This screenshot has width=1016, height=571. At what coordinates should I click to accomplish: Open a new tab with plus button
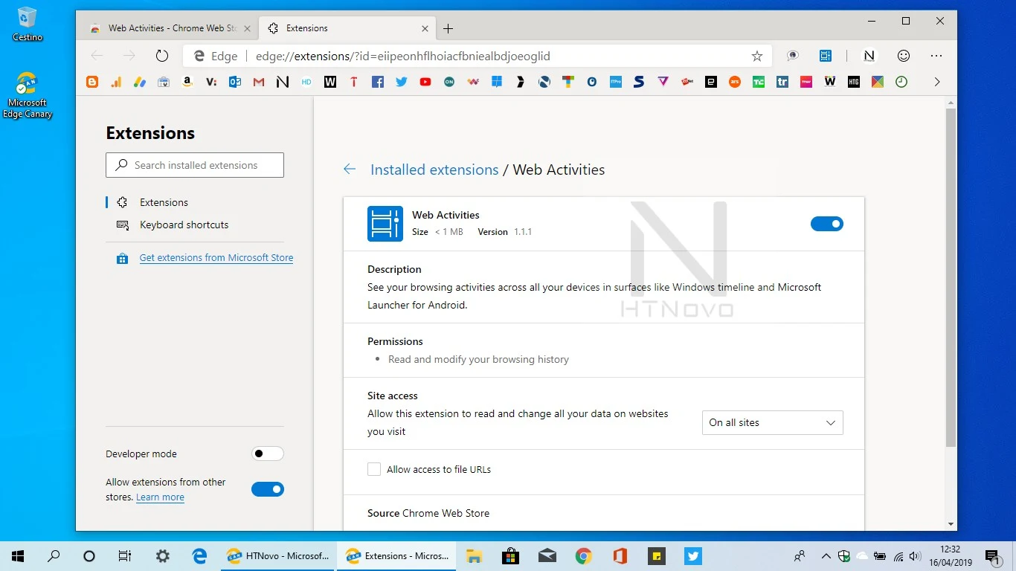(448, 29)
